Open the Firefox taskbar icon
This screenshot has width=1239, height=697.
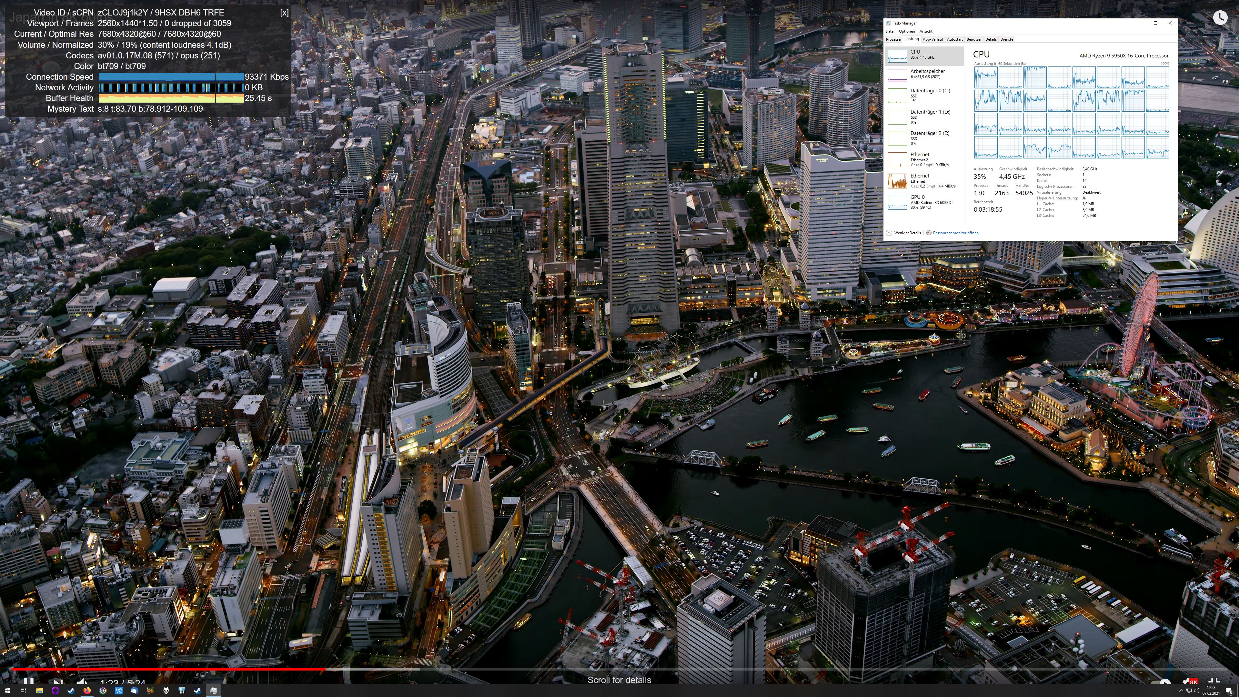86,691
